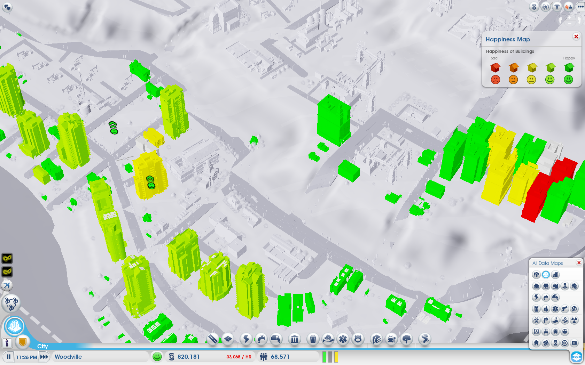Open the RCI demand bars
The height and width of the screenshot is (365, 585).
pyautogui.click(x=330, y=357)
